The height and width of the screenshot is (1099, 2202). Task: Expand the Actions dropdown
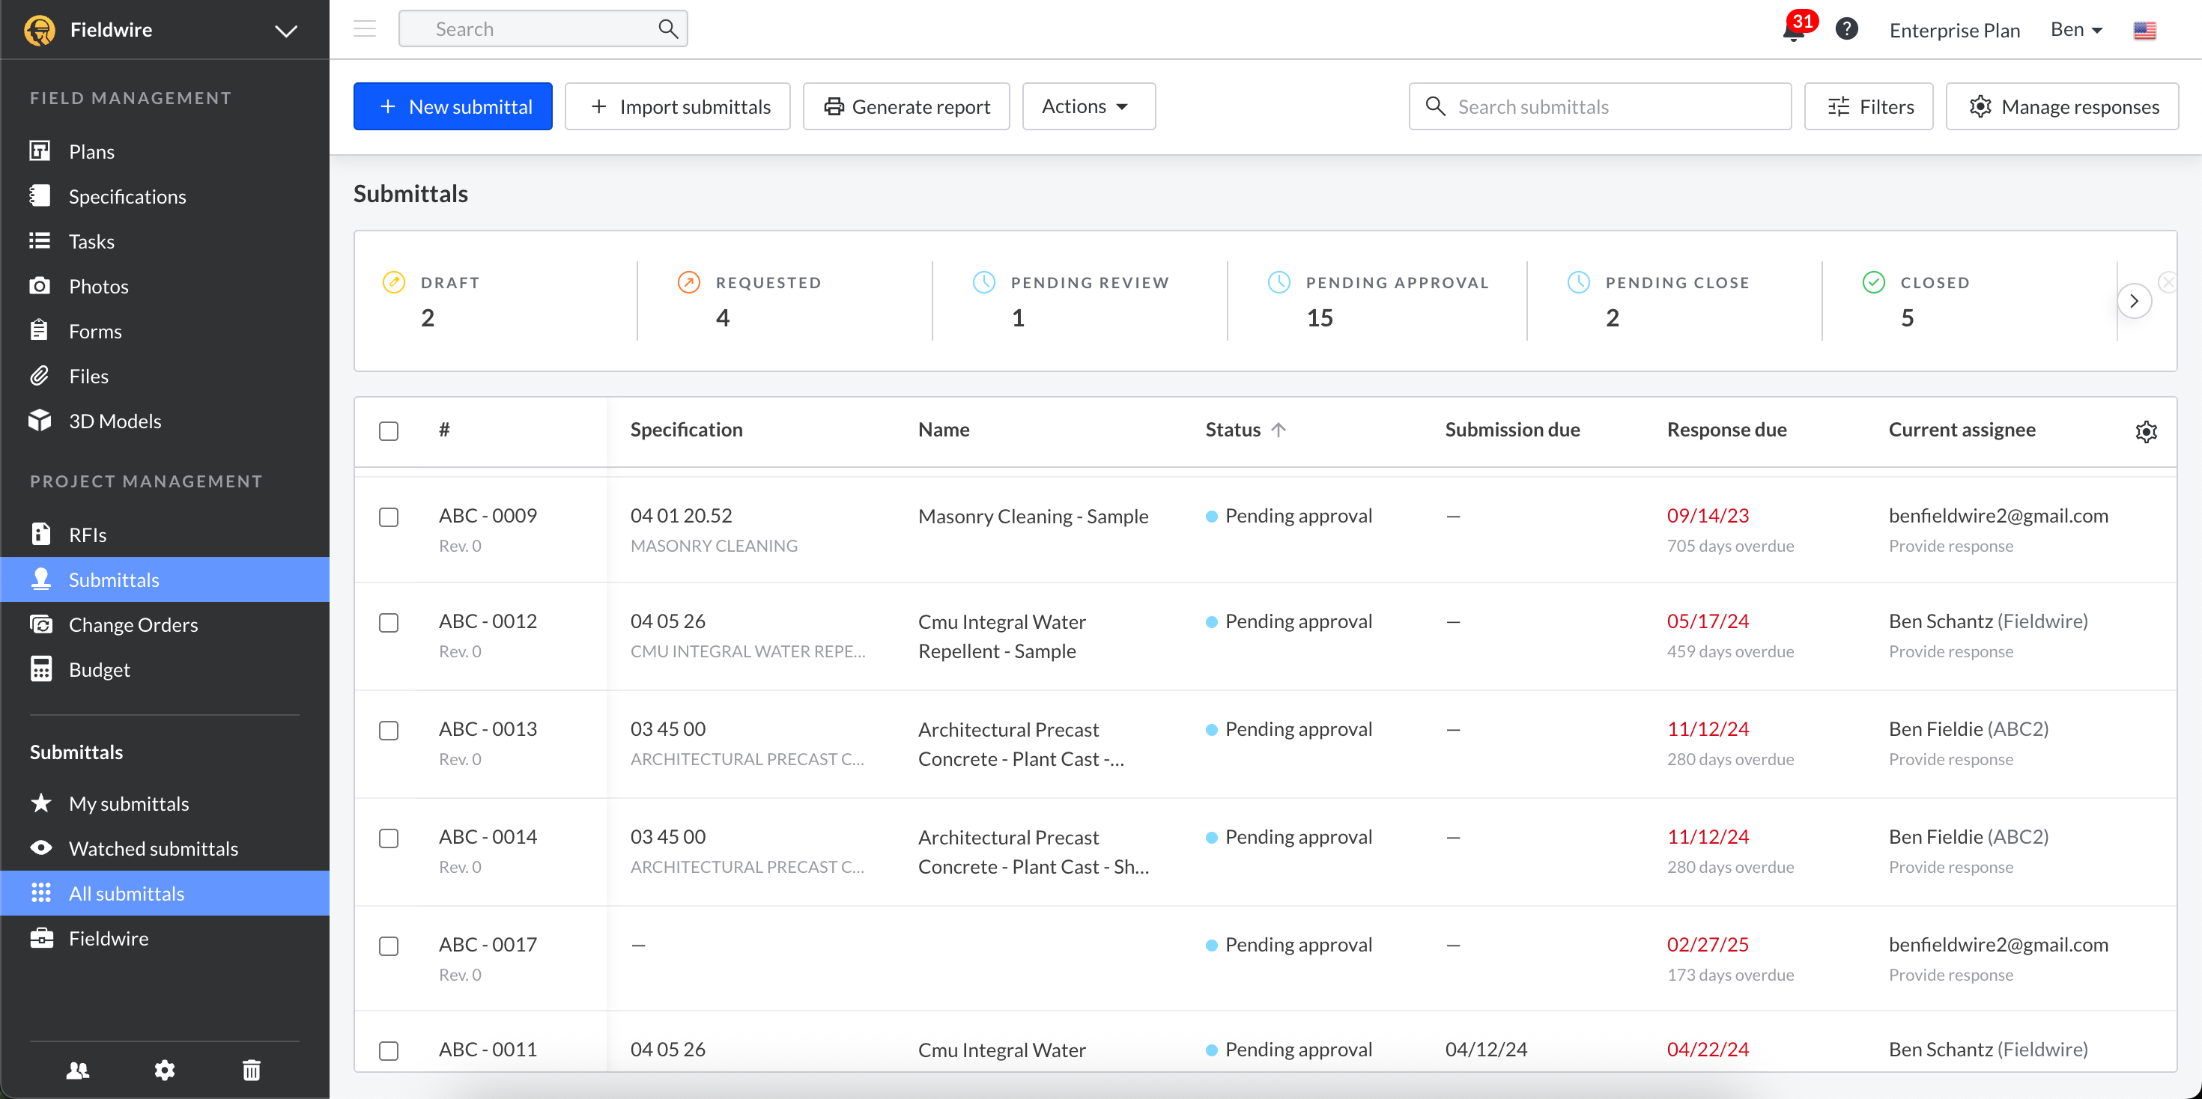(1088, 107)
